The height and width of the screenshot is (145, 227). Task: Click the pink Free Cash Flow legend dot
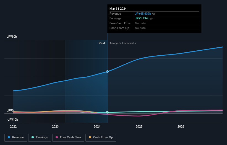pos(57,137)
